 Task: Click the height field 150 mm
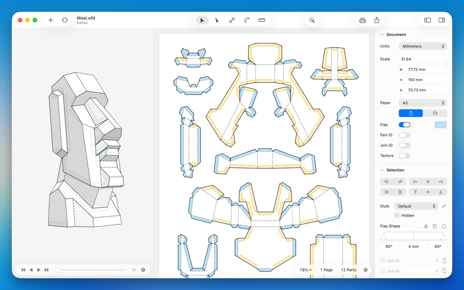426,80
